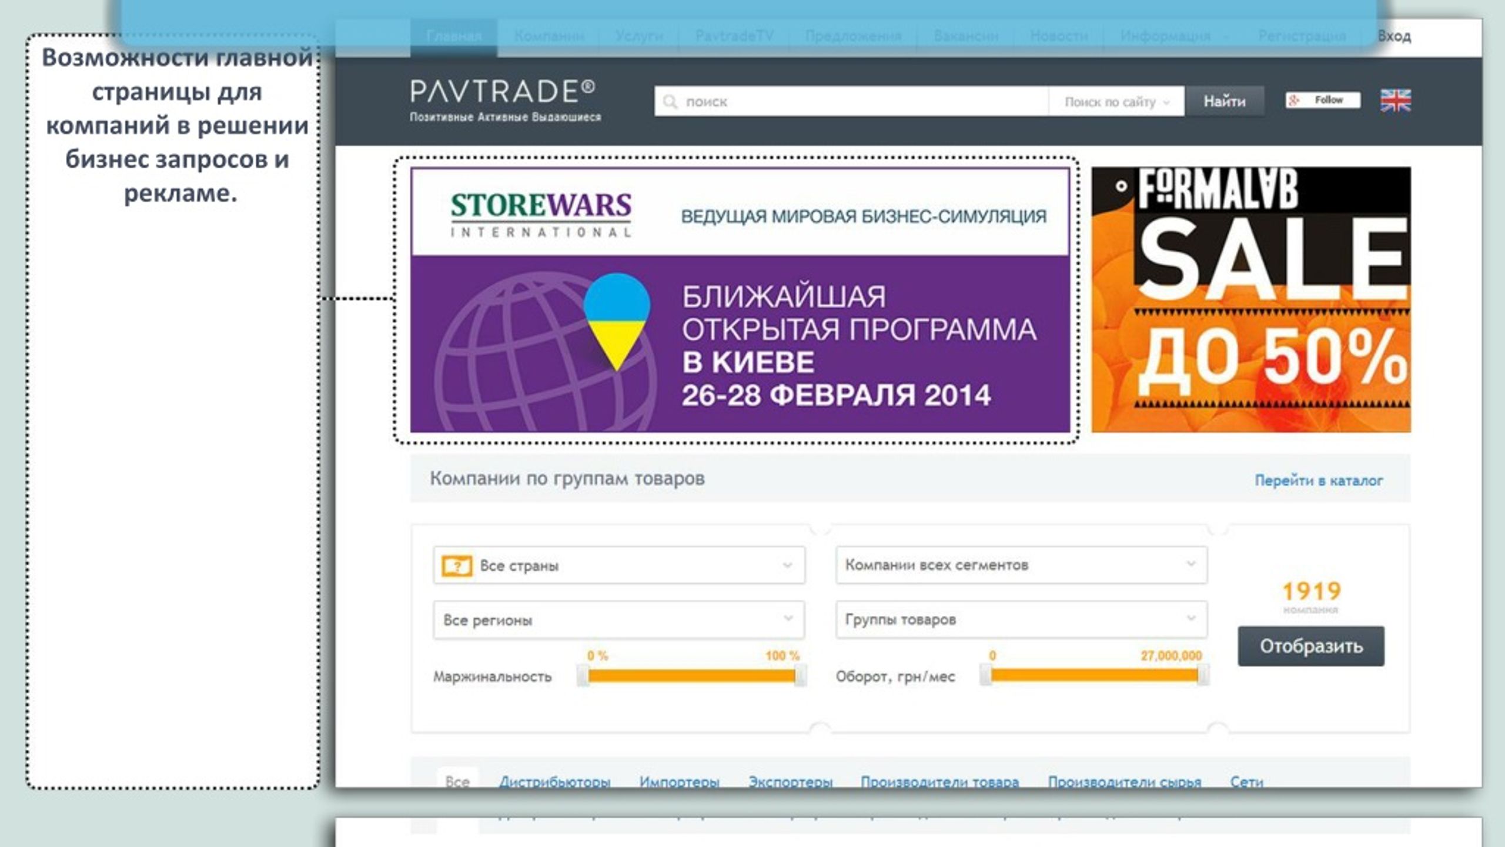The width and height of the screenshot is (1505, 847).
Task: Click the Компании по группам товаров heading
Action: (567, 478)
